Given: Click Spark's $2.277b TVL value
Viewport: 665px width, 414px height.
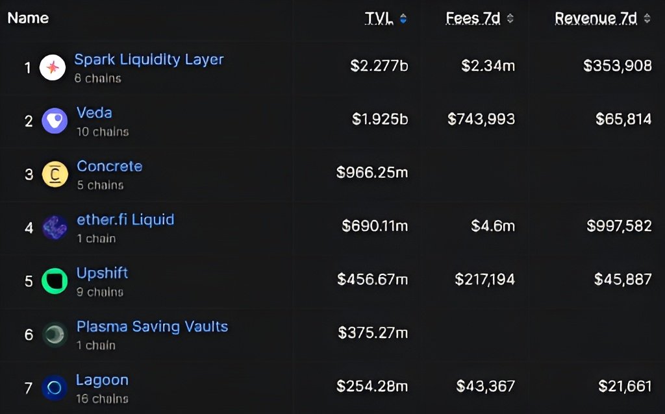Looking at the screenshot, I should [379, 66].
